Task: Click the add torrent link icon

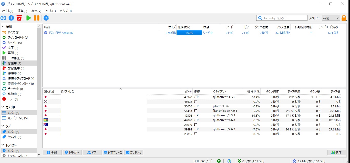Action: point(3,18)
